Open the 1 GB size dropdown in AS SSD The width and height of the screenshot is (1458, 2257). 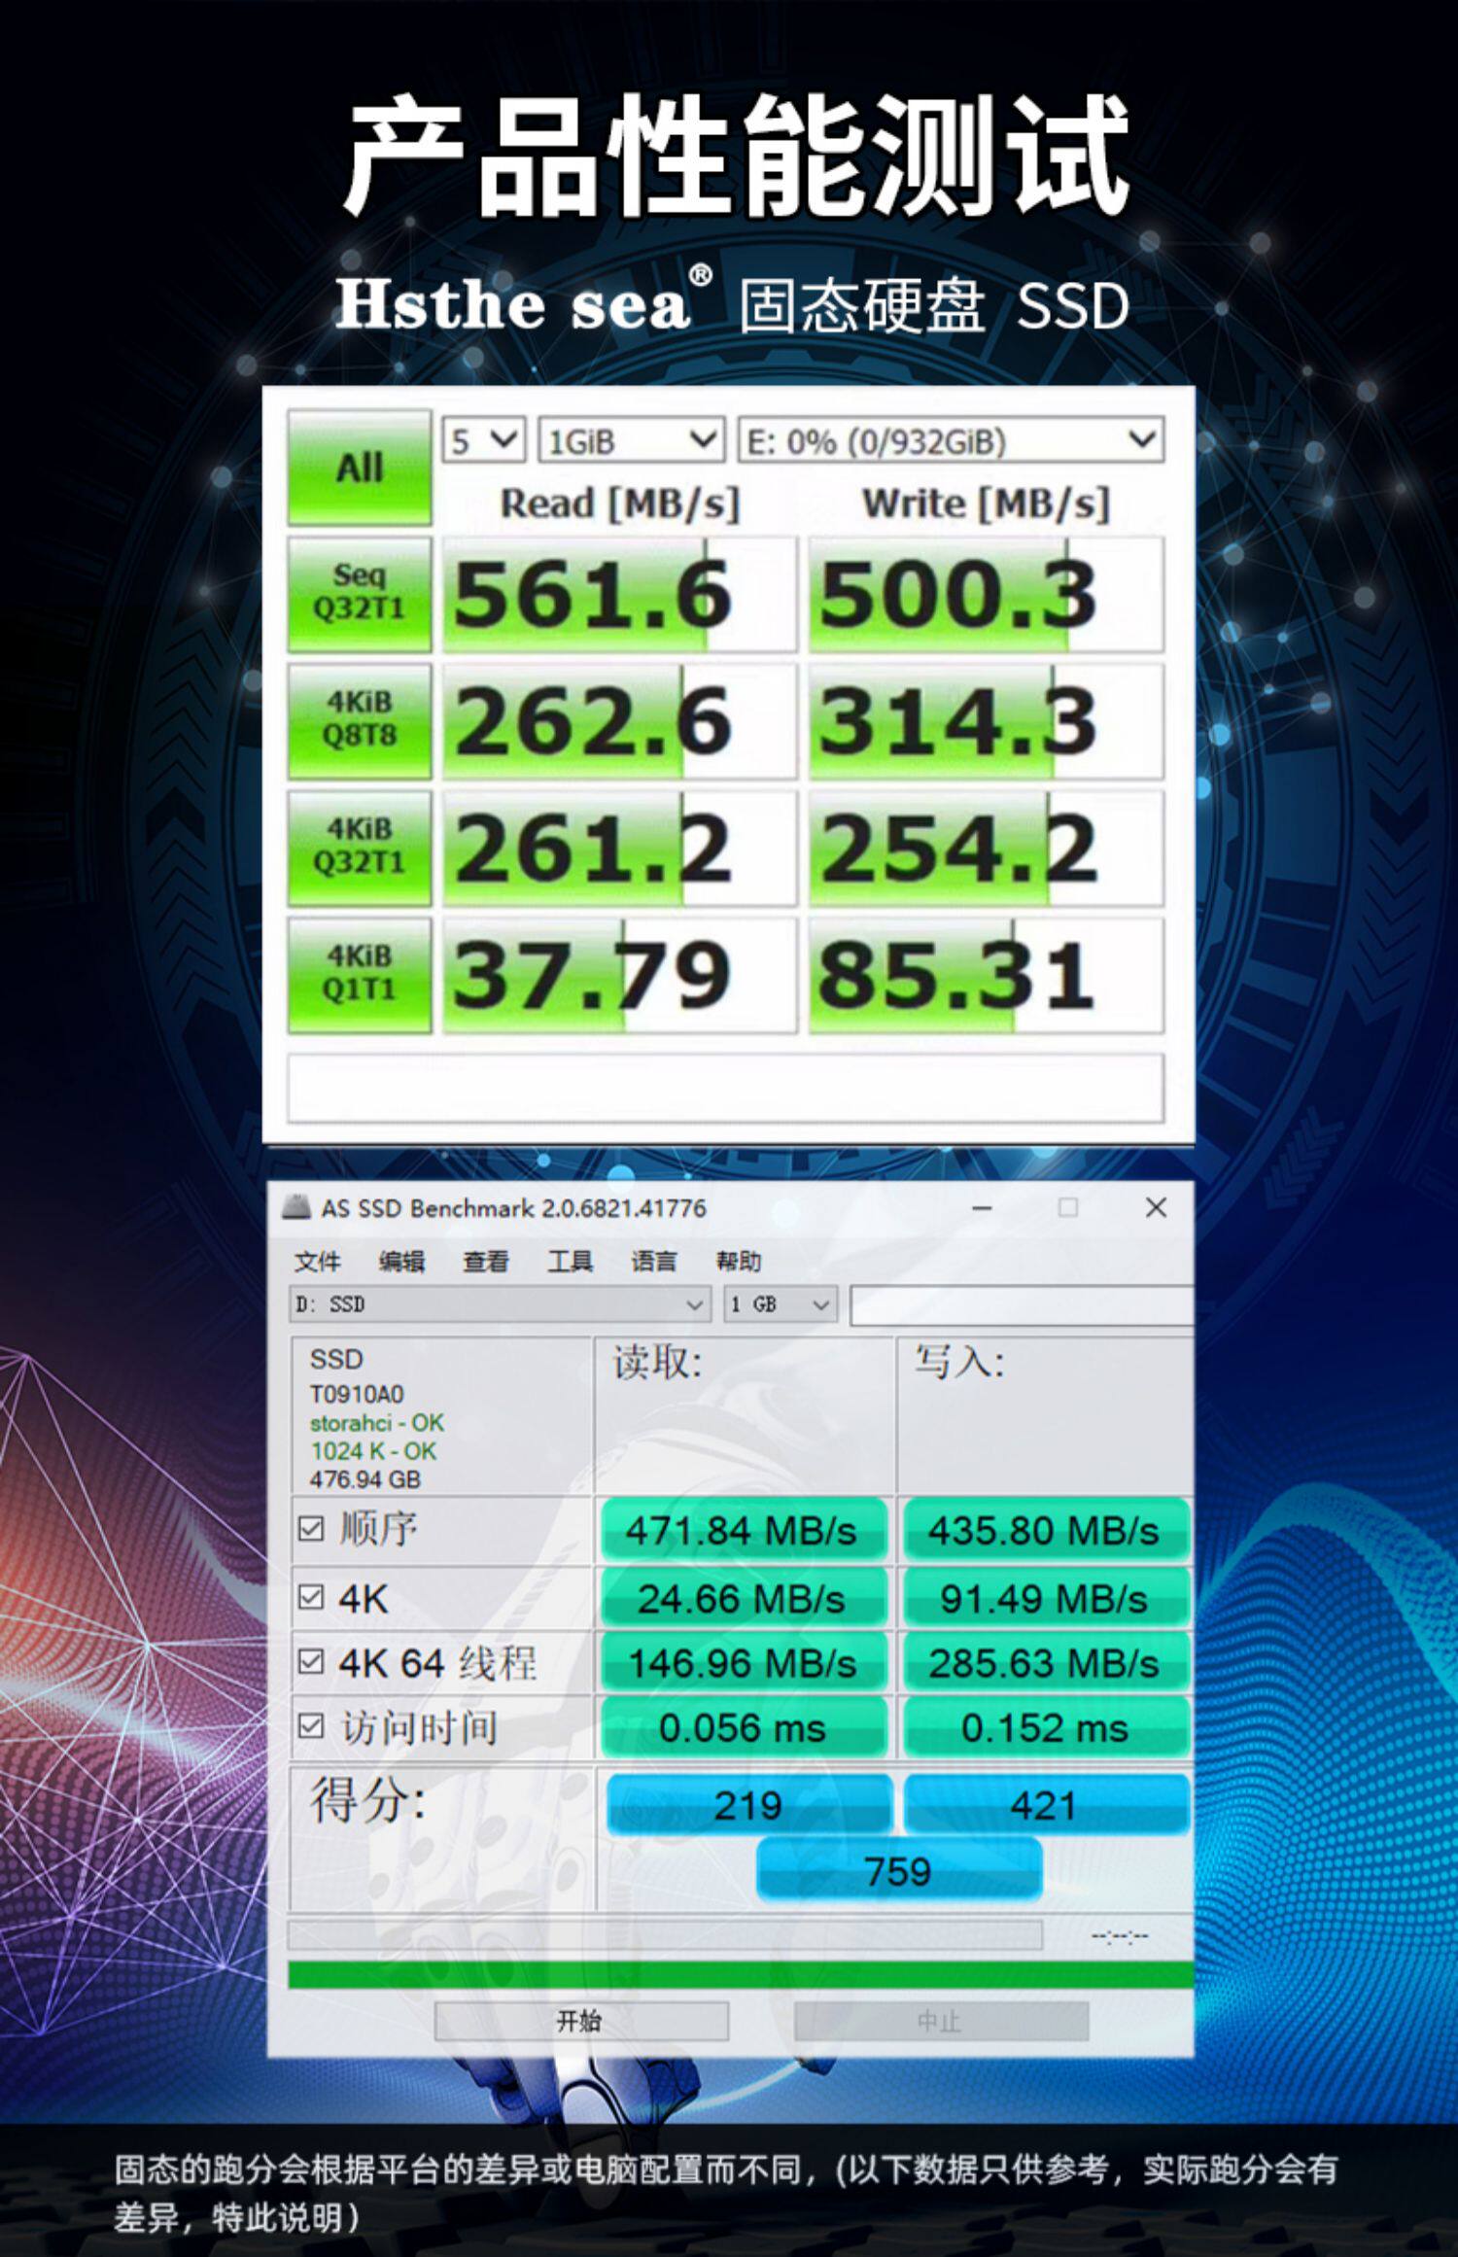pos(780,1304)
